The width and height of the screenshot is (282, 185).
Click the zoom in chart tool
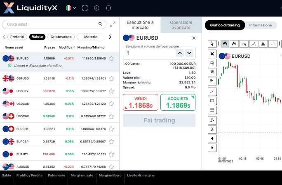tap(212, 120)
